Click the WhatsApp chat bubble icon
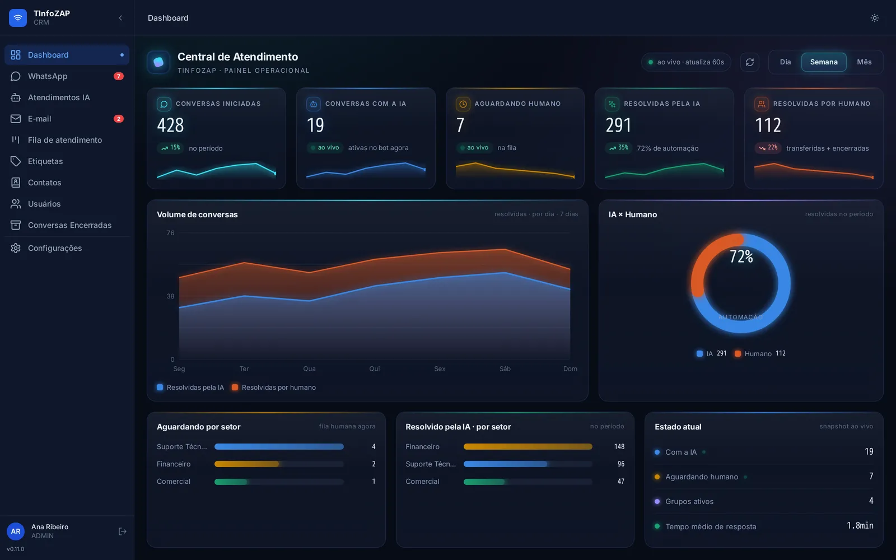This screenshot has width=896, height=560. point(16,76)
